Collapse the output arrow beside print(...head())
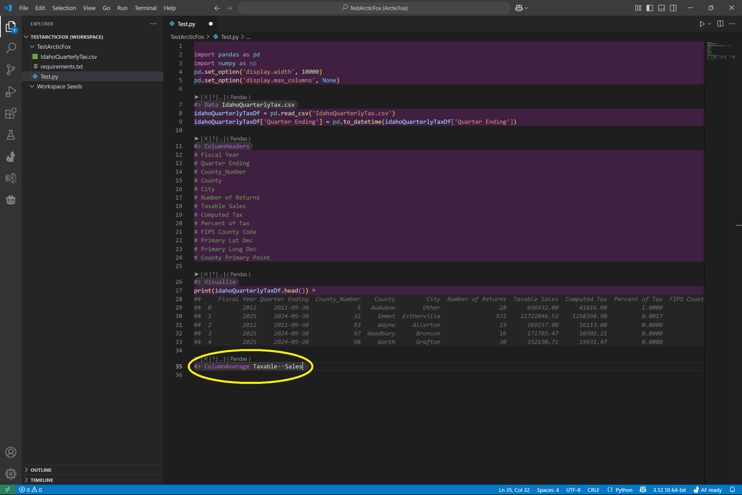 (x=314, y=291)
